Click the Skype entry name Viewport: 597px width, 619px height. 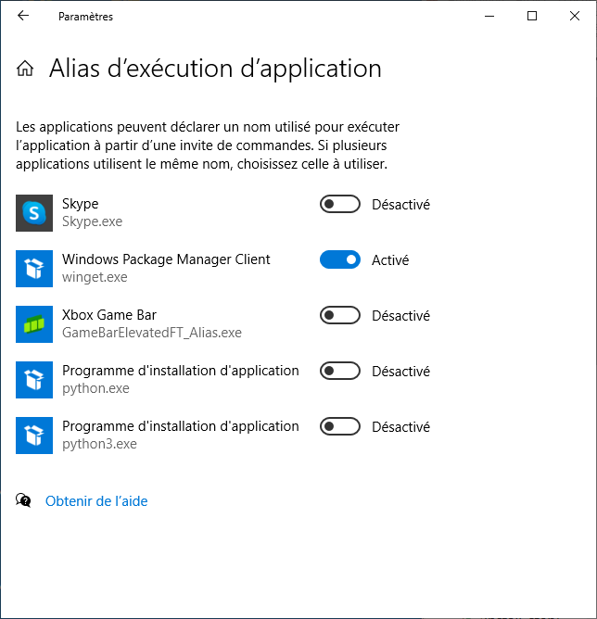point(80,204)
